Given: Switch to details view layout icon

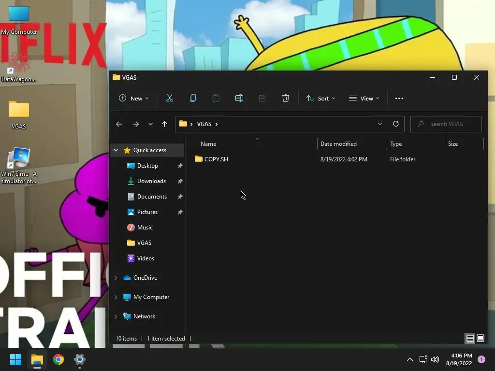Looking at the screenshot, I should pyautogui.click(x=470, y=339).
